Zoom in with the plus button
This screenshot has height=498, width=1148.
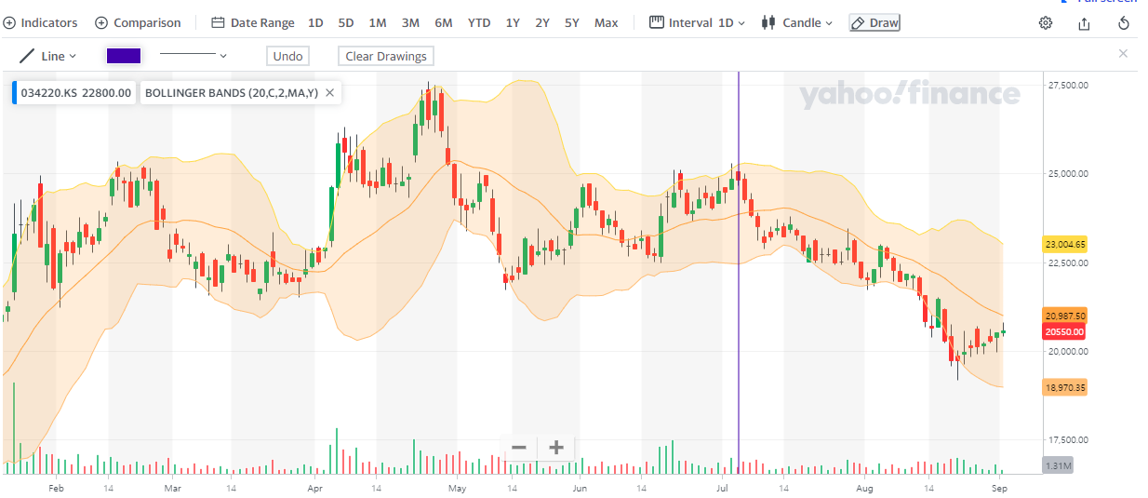556,448
